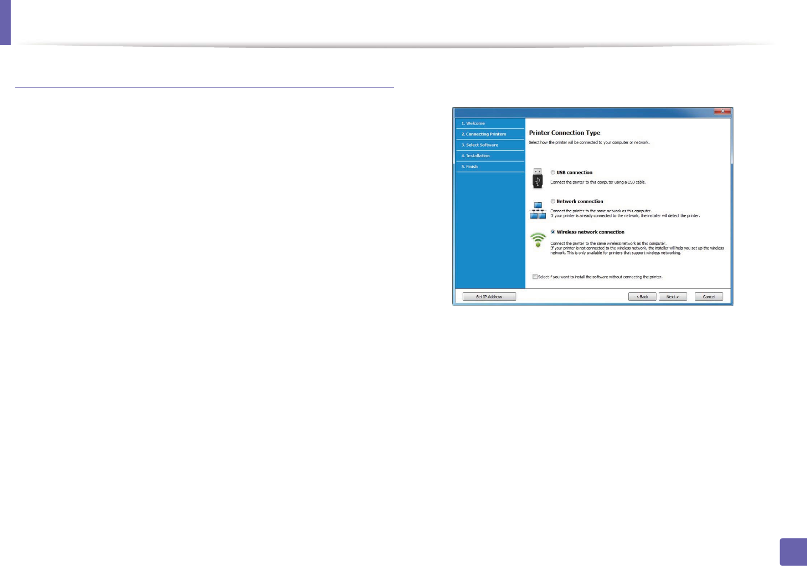The image size is (807, 566).
Task: Click the 'Select how the printer will be connected' text
Action: coord(589,143)
